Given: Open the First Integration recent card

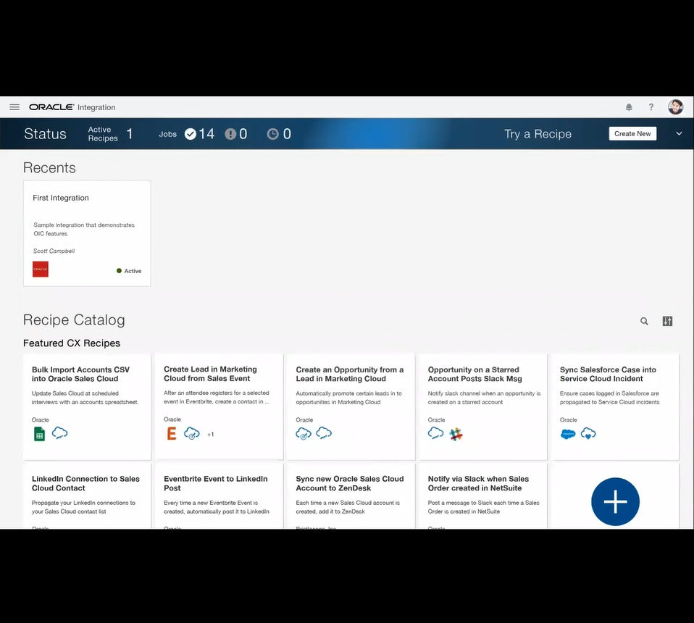Looking at the screenshot, I should click(87, 233).
